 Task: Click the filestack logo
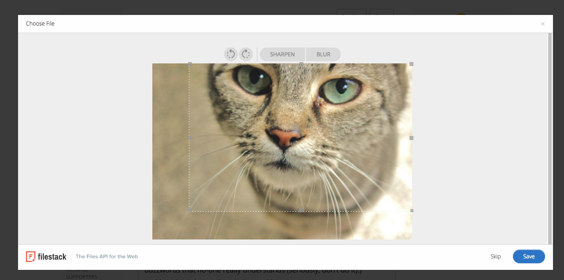(46, 256)
